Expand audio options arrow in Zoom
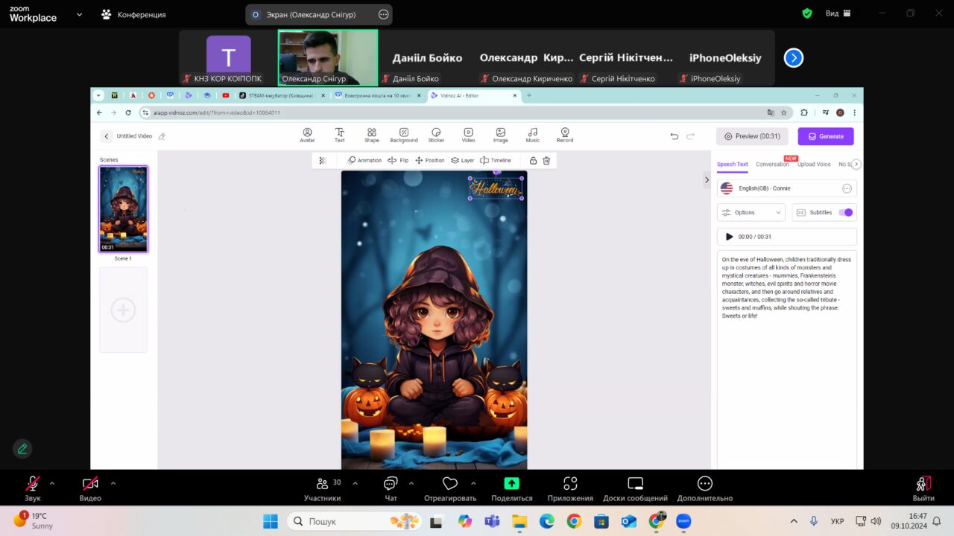Screen dimensions: 954x536 [x=51, y=483]
